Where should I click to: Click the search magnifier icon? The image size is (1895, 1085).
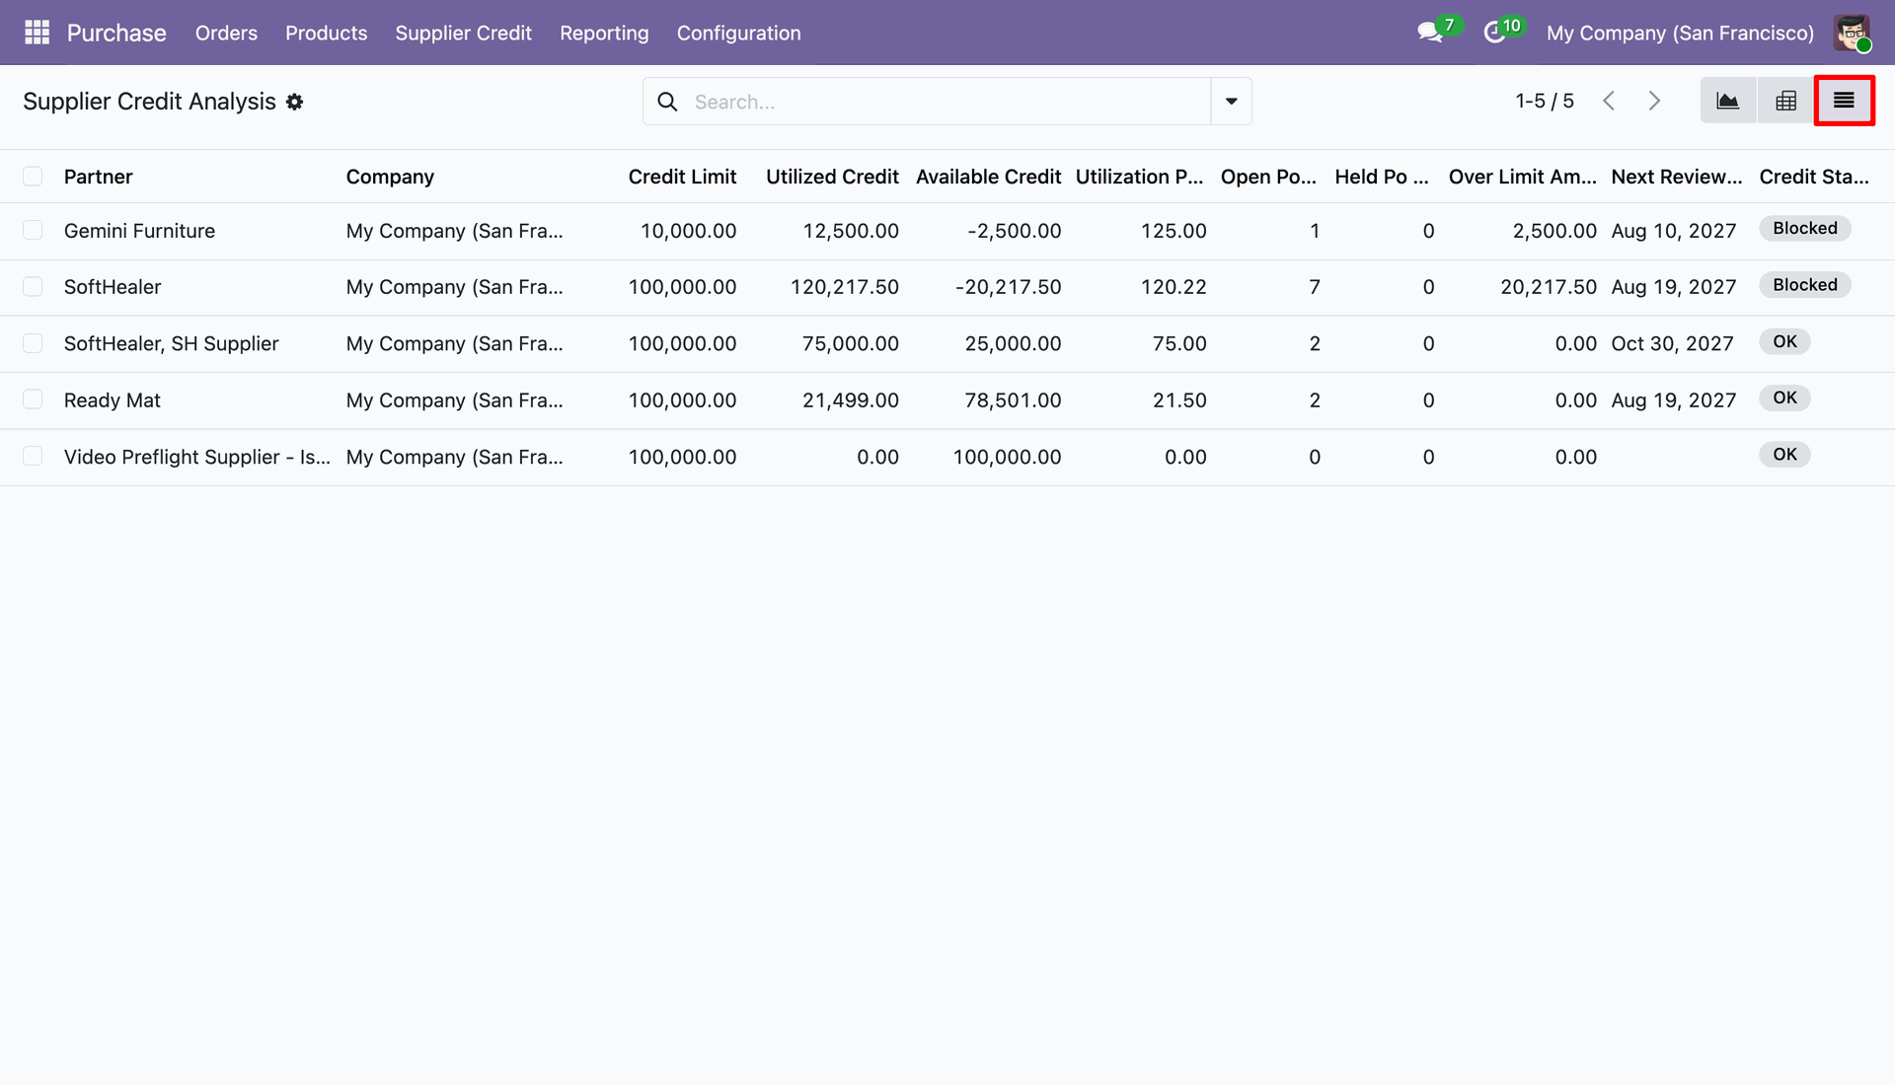coord(667,102)
